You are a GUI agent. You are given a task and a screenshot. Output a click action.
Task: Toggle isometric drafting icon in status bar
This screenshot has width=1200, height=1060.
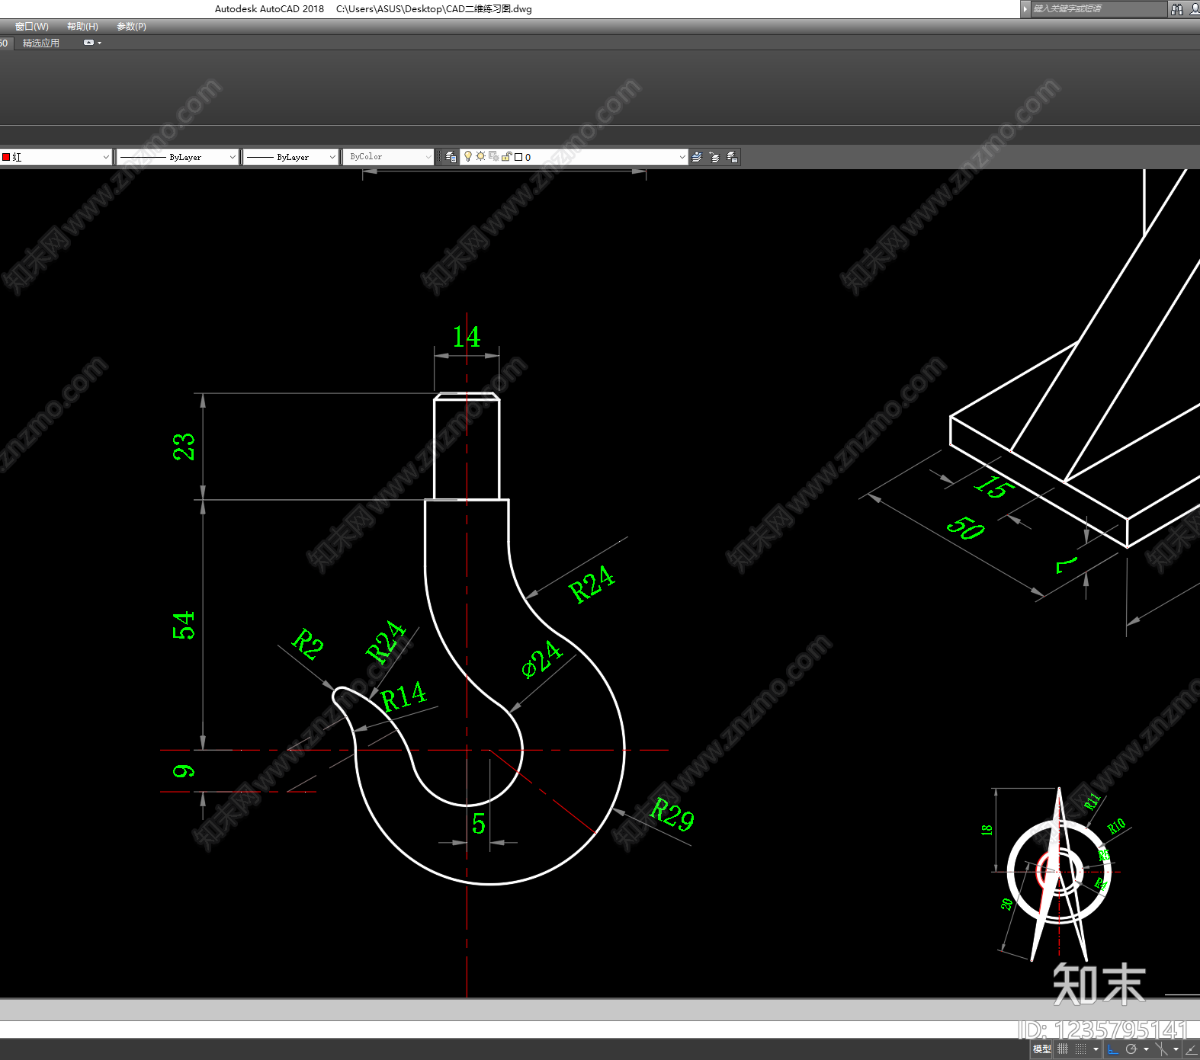[1161, 1049]
